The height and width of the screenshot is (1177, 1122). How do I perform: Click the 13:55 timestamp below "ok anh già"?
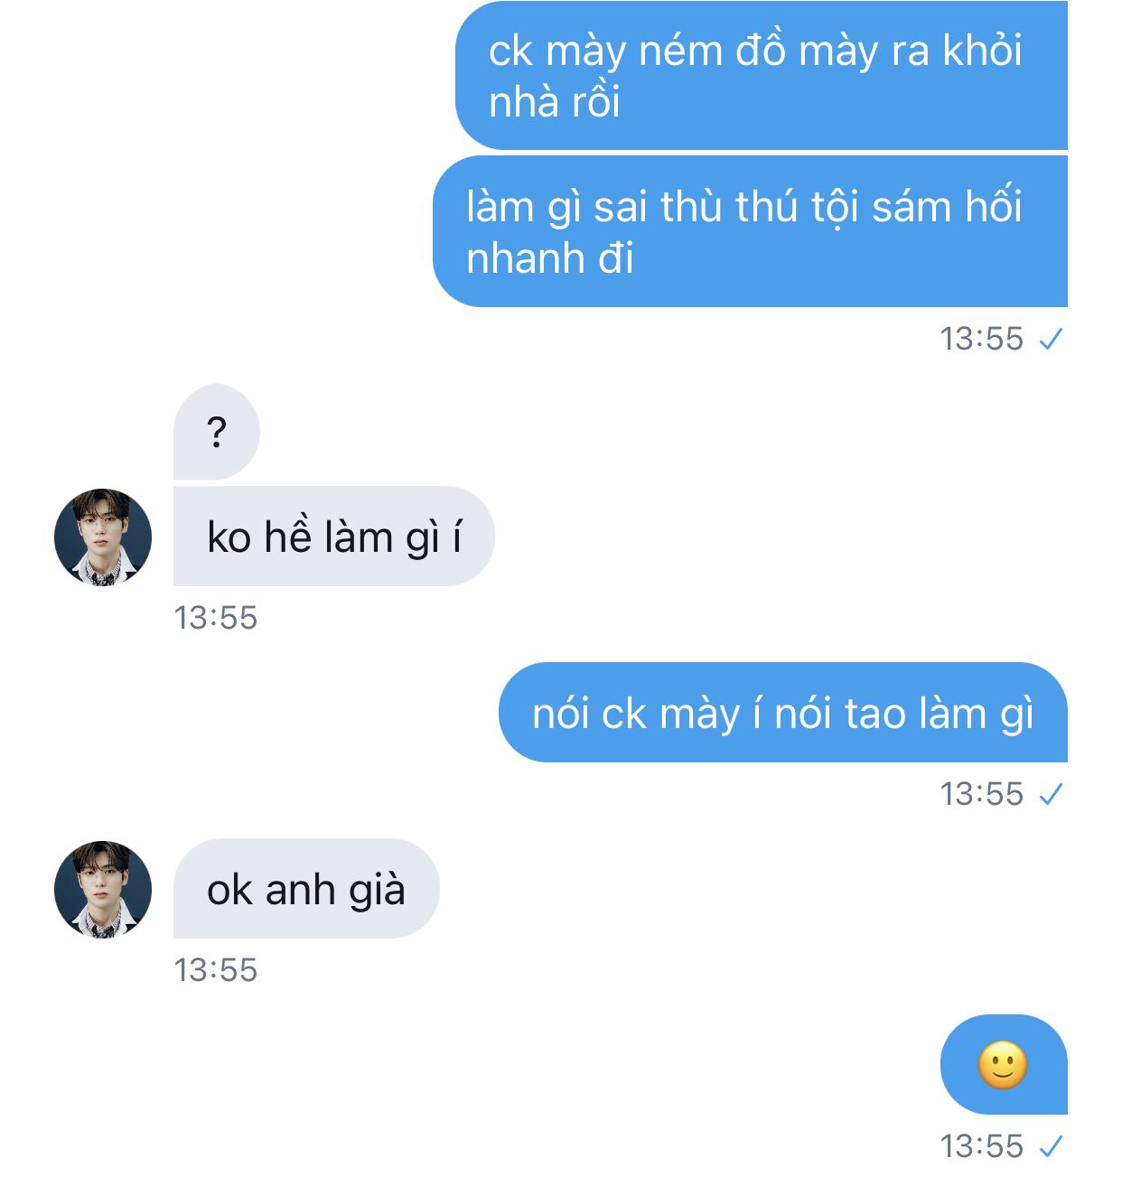point(216,970)
